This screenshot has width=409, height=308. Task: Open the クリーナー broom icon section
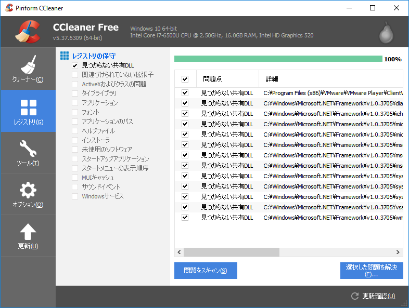[28, 69]
